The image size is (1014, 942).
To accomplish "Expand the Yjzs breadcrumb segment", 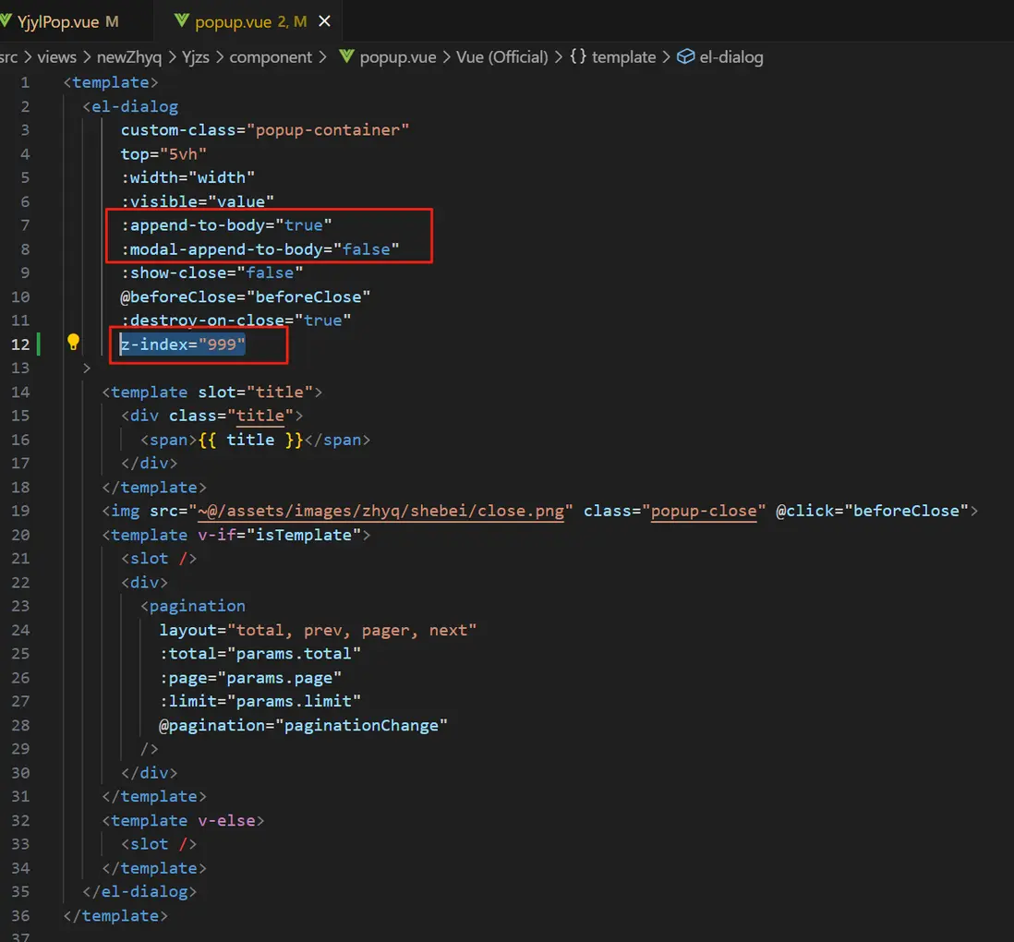I will (x=195, y=57).
